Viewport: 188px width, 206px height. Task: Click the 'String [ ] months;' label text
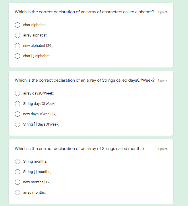pyautogui.click(x=37, y=172)
